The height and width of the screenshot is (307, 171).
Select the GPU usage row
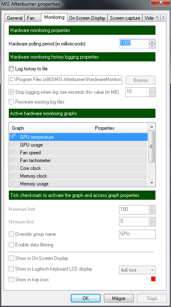tap(79, 144)
